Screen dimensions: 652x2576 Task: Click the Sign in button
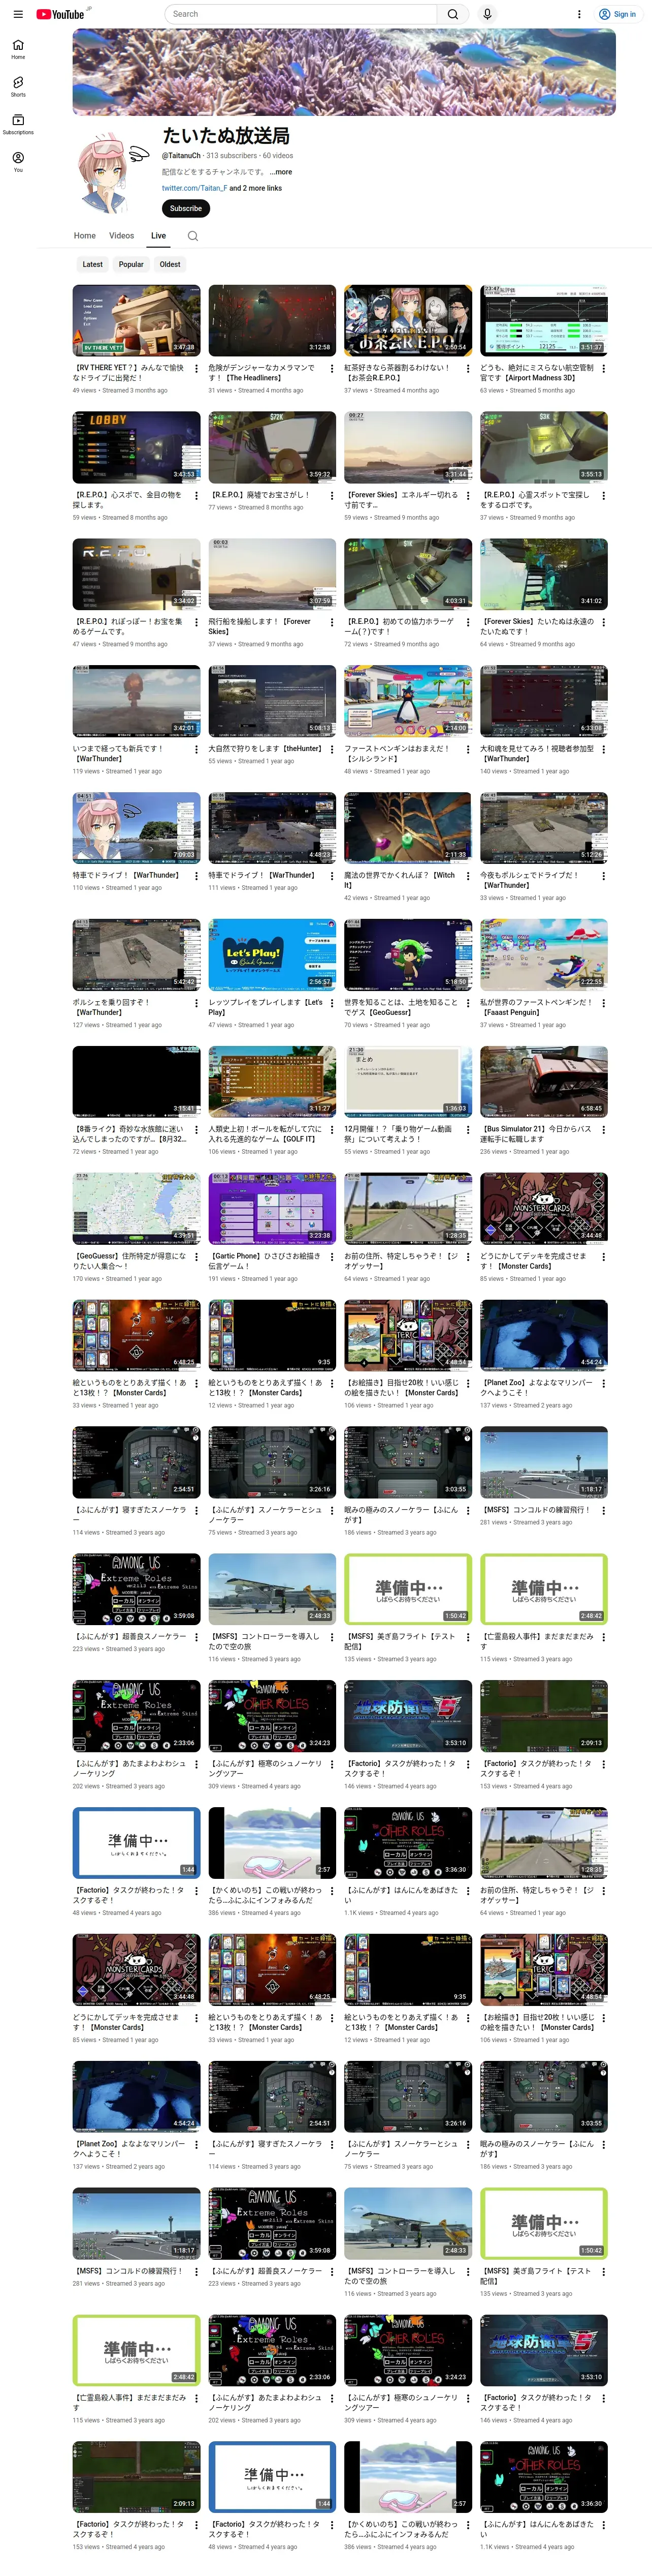(617, 14)
